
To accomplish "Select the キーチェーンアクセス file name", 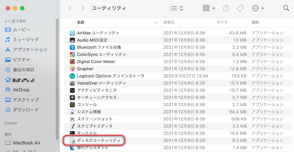I will click(x=97, y=98).
